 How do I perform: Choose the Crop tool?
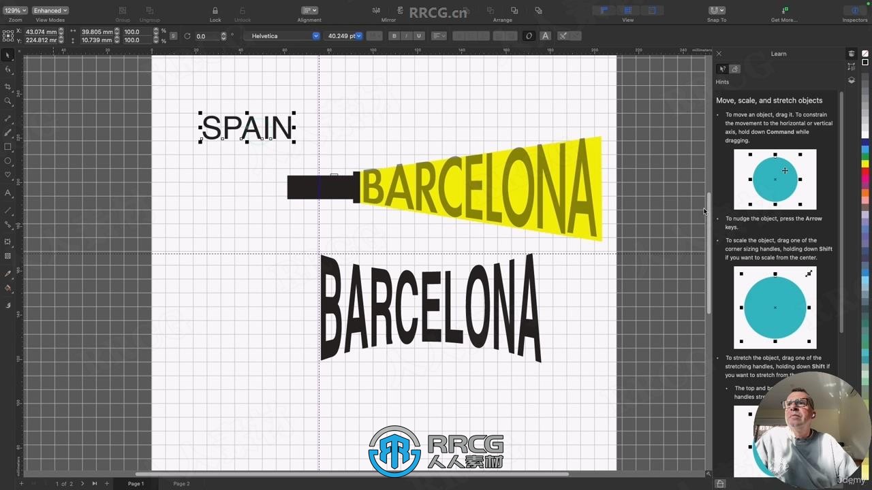pyautogui.click(x=8, y=86)
